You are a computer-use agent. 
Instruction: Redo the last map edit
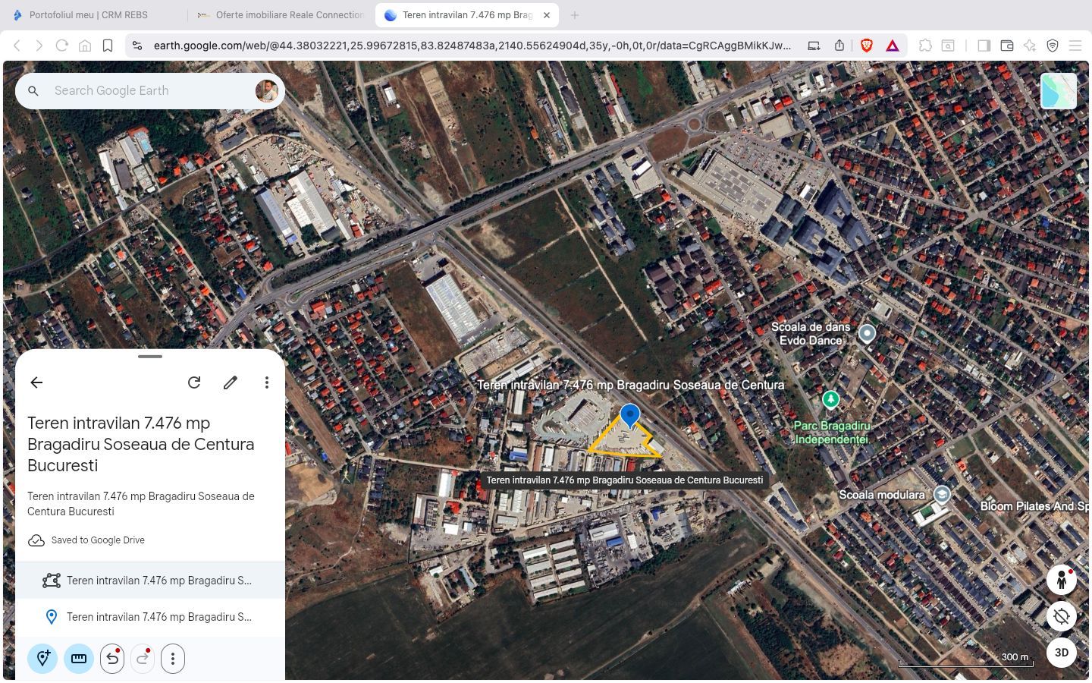[142, 658]
